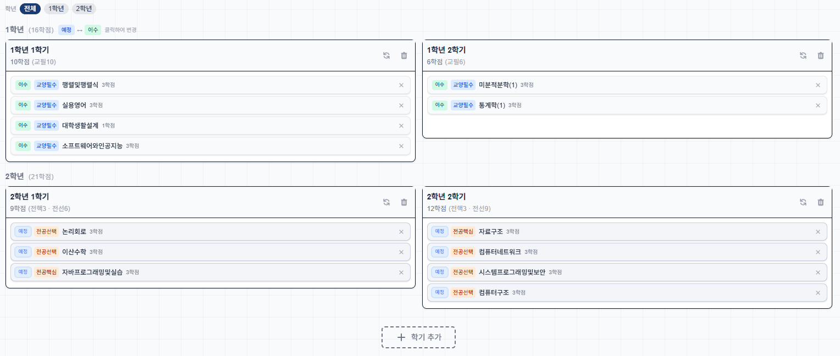The height and width of the screenshot is (356, 840).
Task: Remove 통계학(1) course with its X icon
Action: click(817, 105)
